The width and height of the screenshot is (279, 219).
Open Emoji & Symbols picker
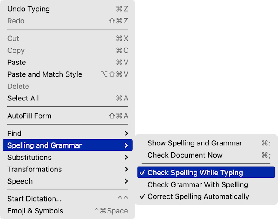point(36,211)
